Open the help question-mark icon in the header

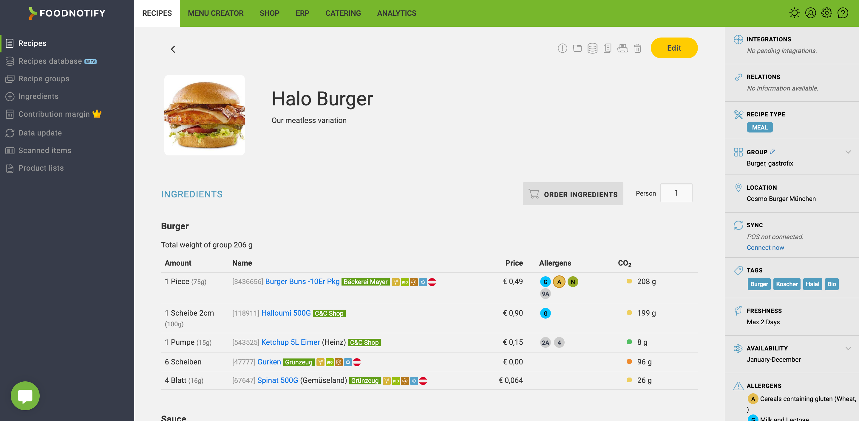843,13
